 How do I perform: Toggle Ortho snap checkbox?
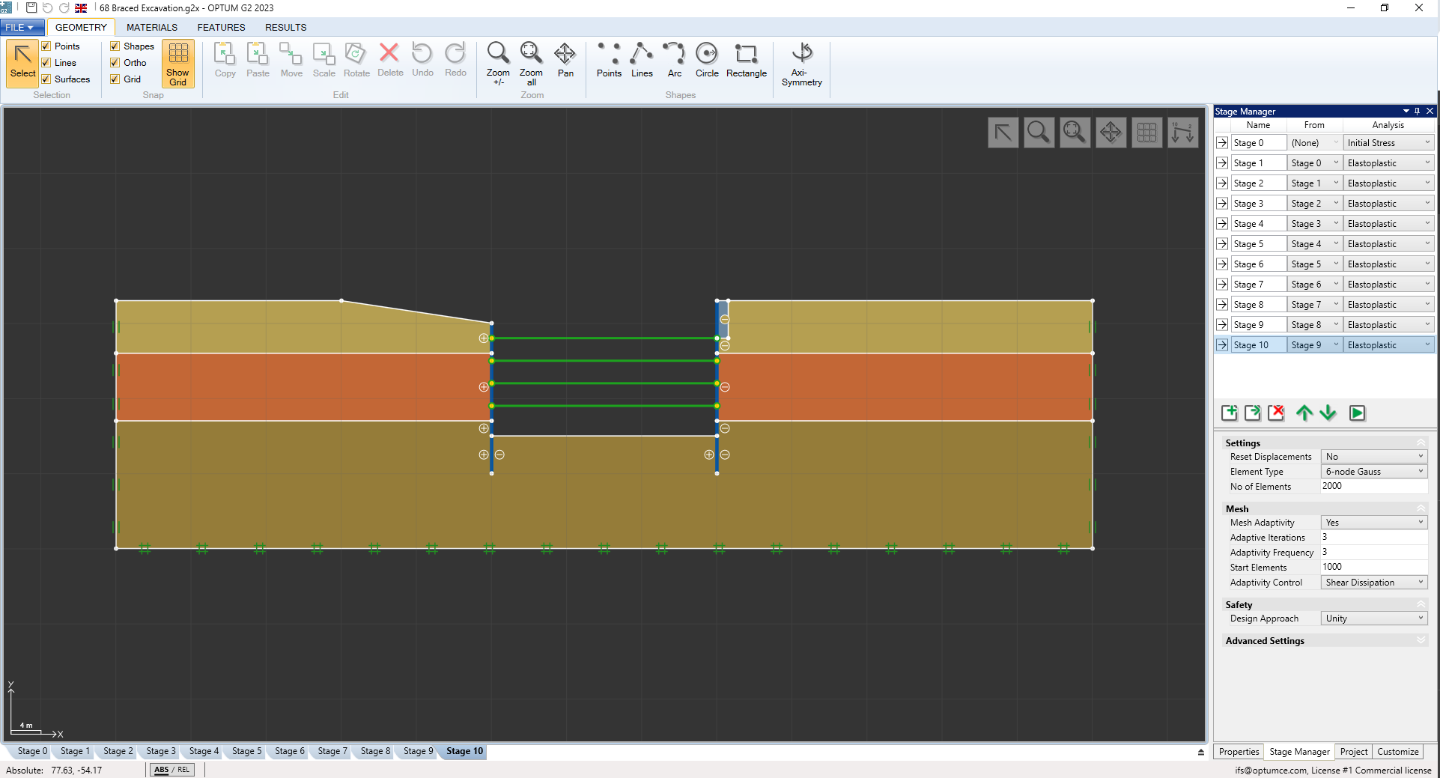pyautogui.click(x=115, y=63)
